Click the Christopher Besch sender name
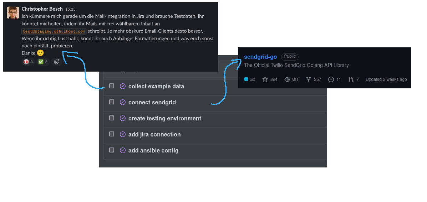The width and height of the screenshot is (427, 202). point(42,9)
